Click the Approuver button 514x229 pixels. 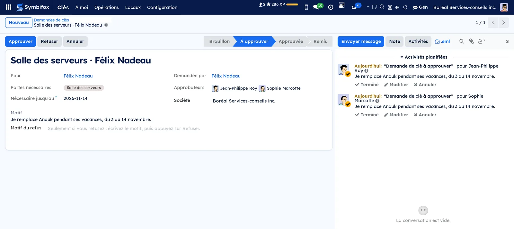[x=21, y=41]
